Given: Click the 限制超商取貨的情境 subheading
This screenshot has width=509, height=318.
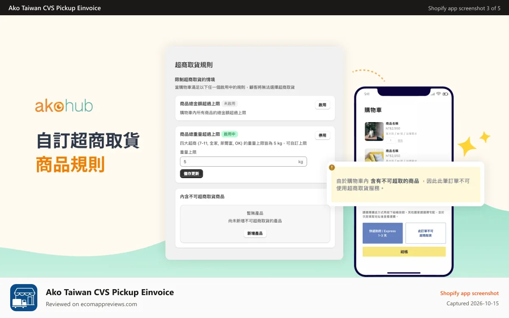Looking at the screenshot, I should point(195,79).
